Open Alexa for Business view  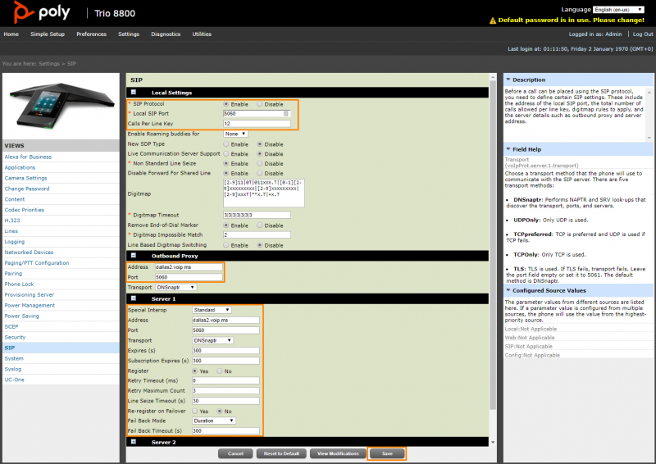28,157
